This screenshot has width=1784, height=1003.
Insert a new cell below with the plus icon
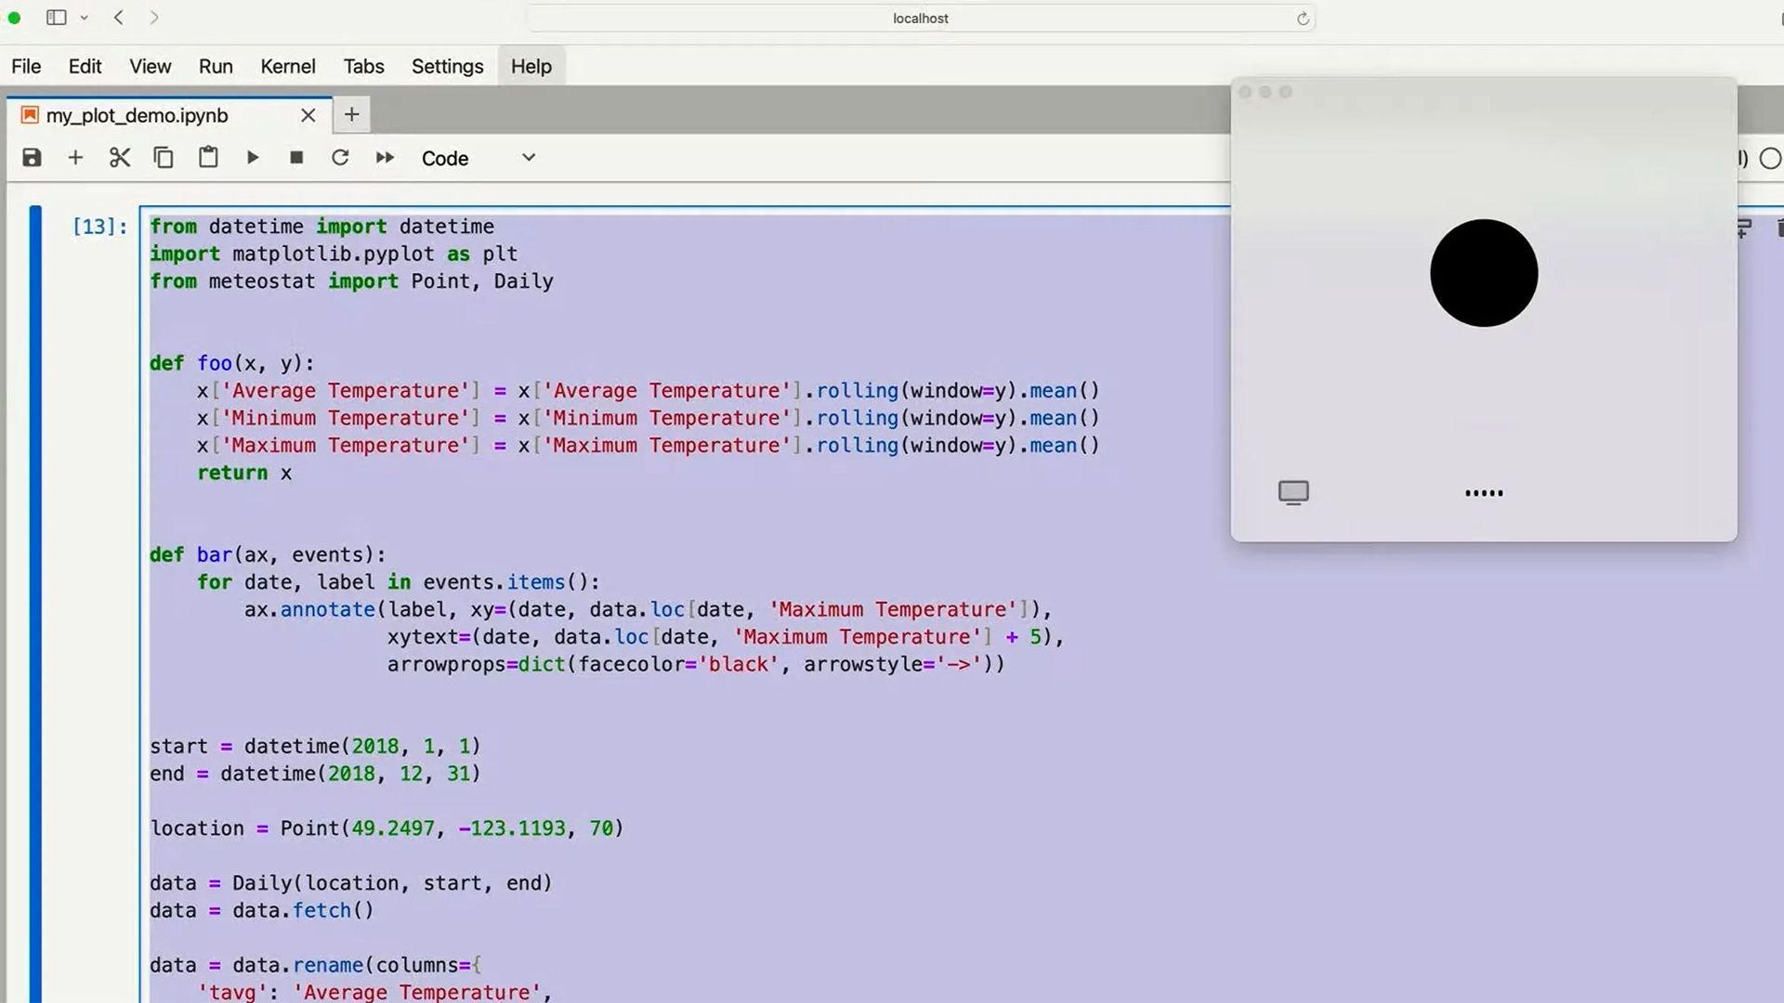(75, 158)
